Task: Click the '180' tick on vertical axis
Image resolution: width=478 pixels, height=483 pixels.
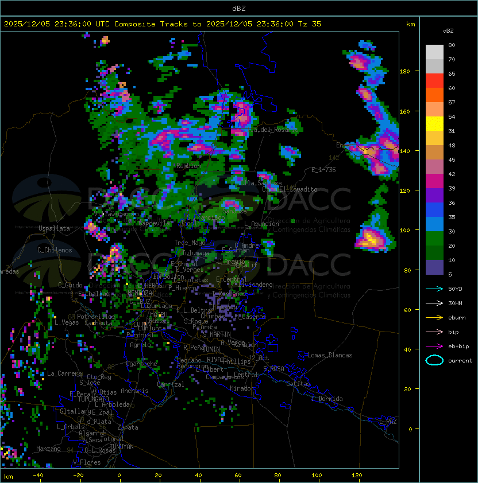Action: coord(404,72)
